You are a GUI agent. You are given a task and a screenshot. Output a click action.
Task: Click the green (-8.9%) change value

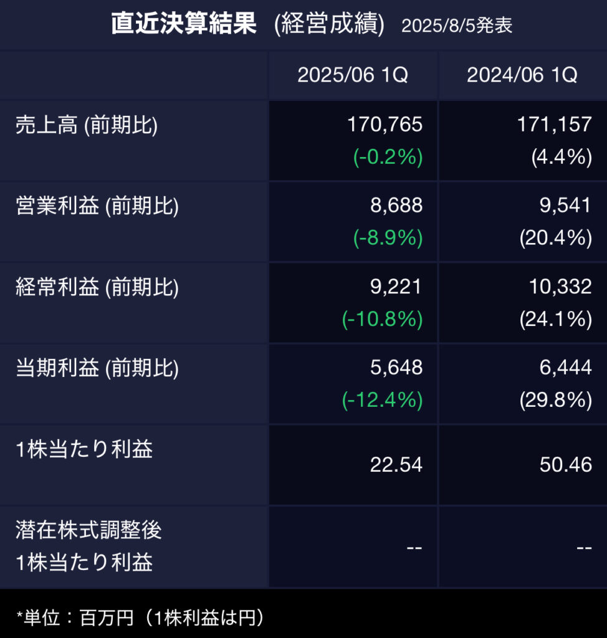pos(388,238)
